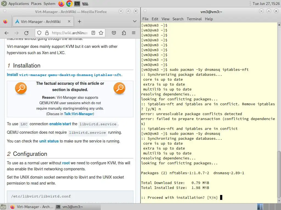
Task: Open terminal File menu
Action: coord(145,19)
